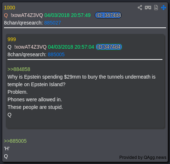Click timestamp 04/03/2018 20:57:49
This screenshot has height=164, width=170.
[67, 15]
